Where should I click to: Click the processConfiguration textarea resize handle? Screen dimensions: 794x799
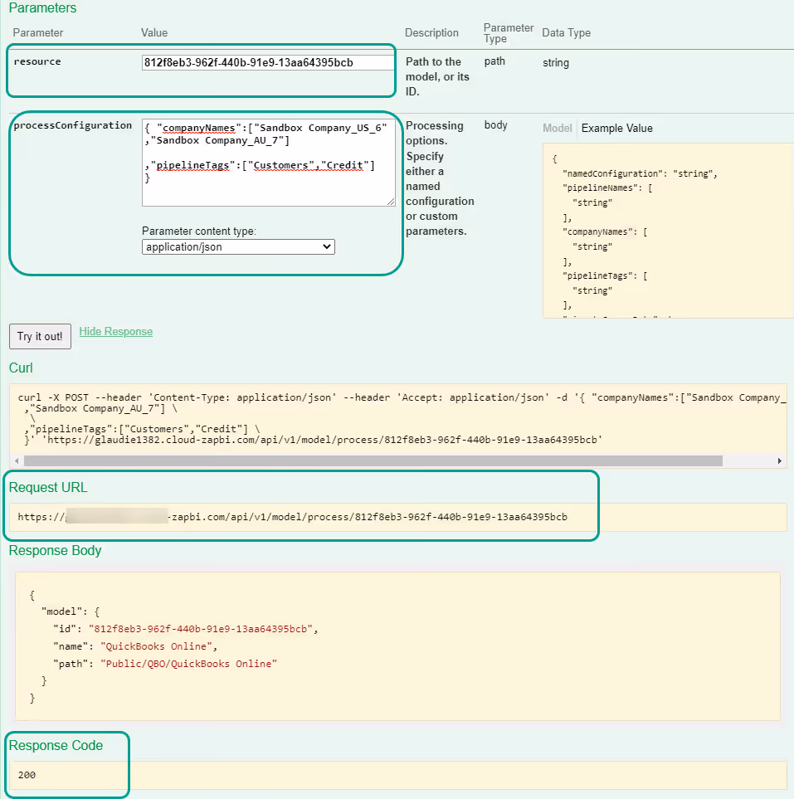[391, 202]
